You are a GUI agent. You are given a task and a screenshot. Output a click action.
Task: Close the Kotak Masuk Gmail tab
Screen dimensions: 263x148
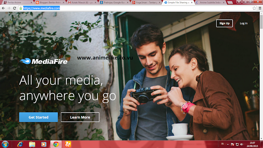(95, 2)
